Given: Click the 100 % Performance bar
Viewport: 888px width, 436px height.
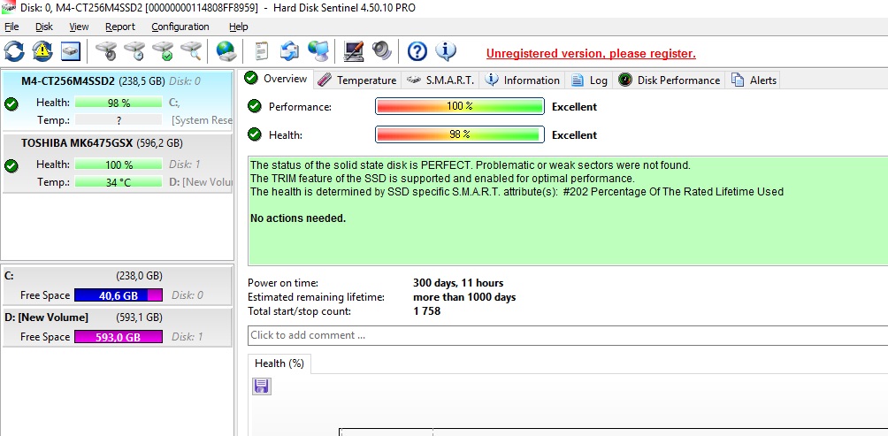Looking at the screenshot, I should [x=459, y=106].
